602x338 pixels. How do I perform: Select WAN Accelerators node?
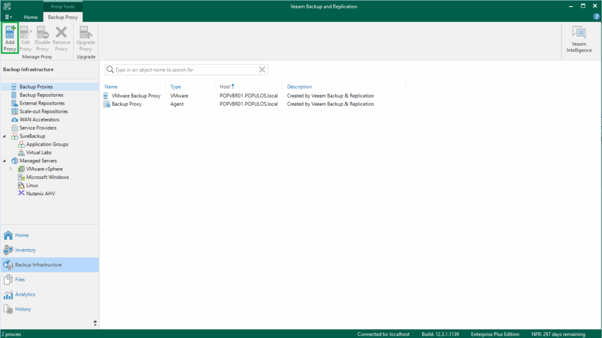coord(39,119)
